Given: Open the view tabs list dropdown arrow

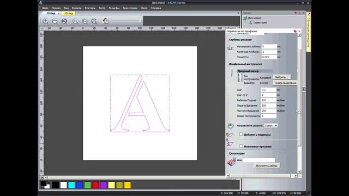Looking at the screenshot, I should (x=238, y=13).
